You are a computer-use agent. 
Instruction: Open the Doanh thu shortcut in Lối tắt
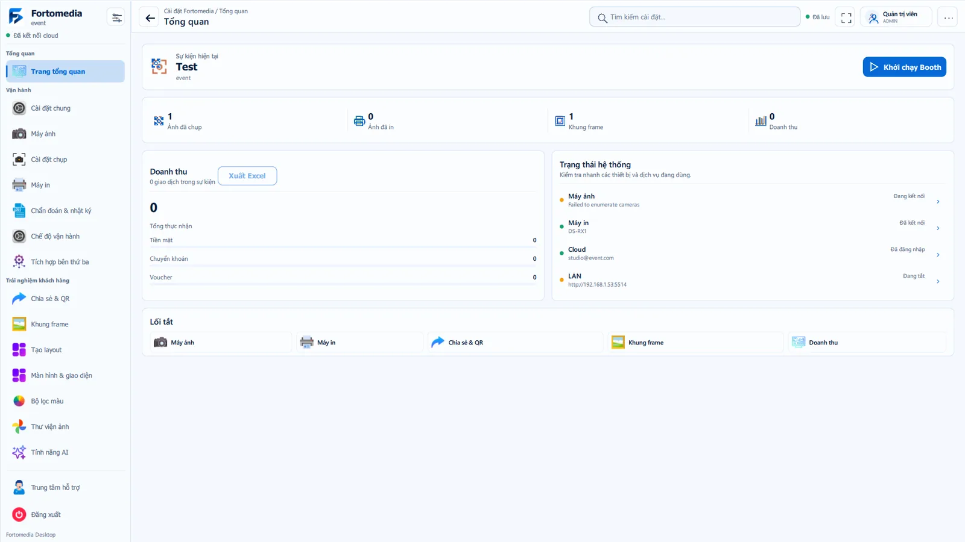pos(867,342)
